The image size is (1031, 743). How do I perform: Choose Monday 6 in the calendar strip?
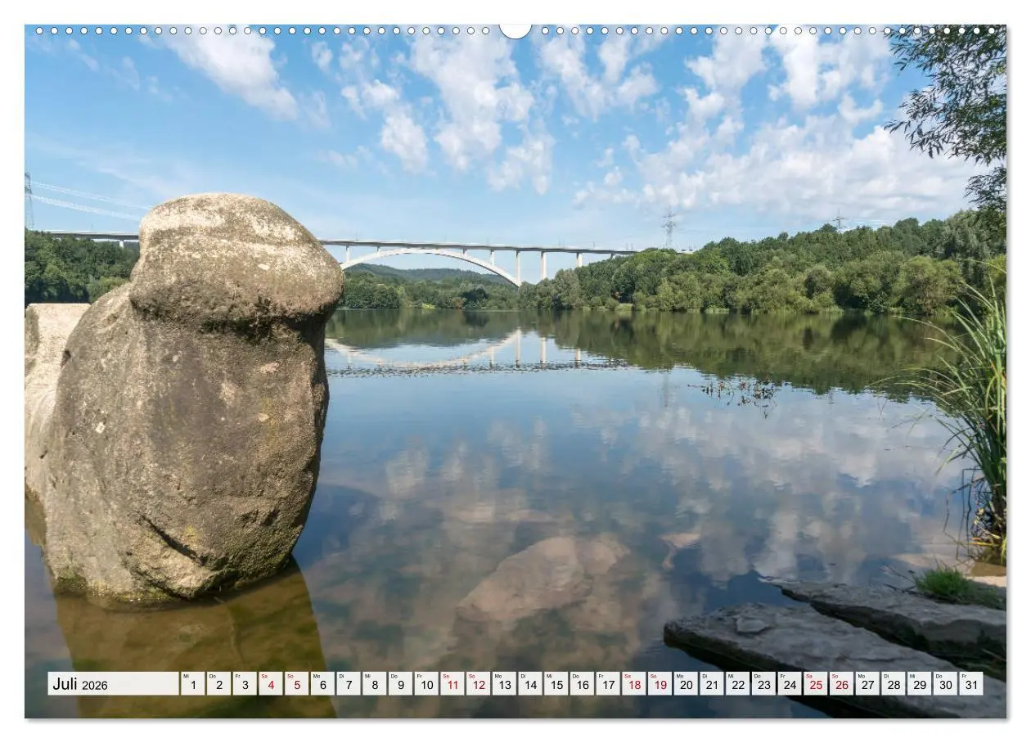322,684
